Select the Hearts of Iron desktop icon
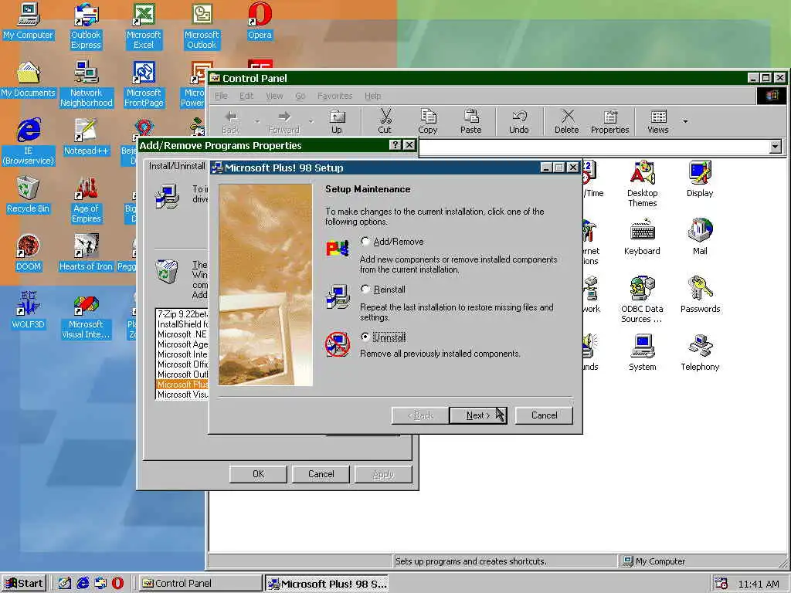The width and height of the screenshot is (791, 593). [87, 253]
